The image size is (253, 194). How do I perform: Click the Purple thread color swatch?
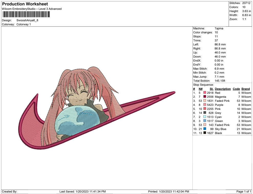pos(205,105)
